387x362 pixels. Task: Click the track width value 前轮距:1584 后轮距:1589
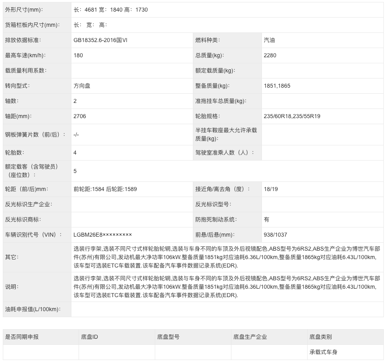[x=105, y=189]
